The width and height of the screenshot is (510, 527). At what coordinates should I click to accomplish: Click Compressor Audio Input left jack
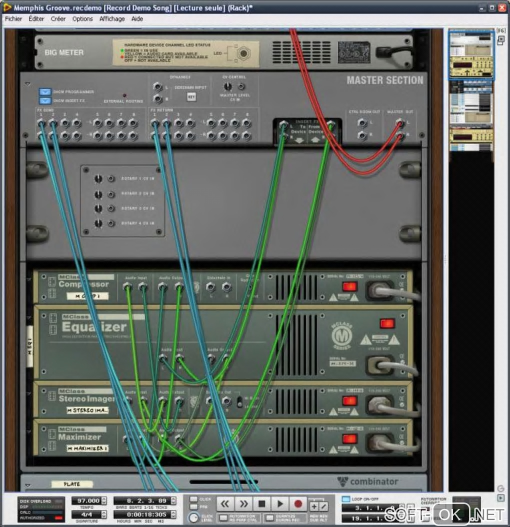point(127,287)
